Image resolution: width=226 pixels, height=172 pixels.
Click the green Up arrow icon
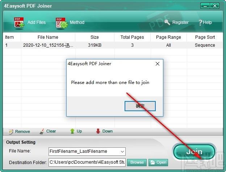(72, 131)
